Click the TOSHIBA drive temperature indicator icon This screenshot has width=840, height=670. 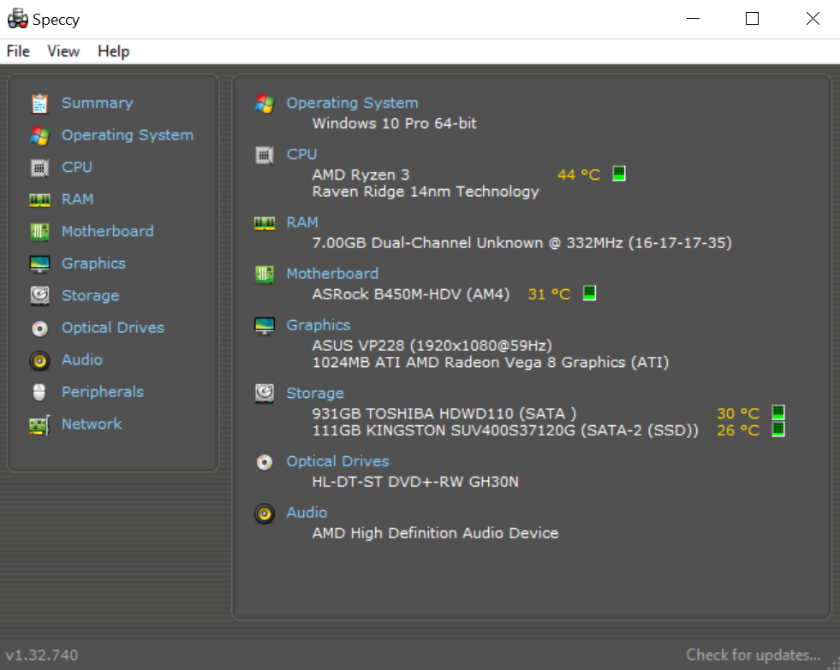[778, 412]
